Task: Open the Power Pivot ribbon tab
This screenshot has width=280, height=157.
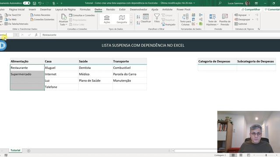Action: click(184, 10)
